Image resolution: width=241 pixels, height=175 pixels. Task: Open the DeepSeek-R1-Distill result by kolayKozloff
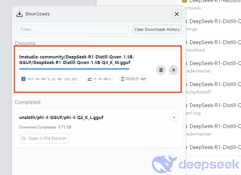pyautogui.click(x=213, y=88)
